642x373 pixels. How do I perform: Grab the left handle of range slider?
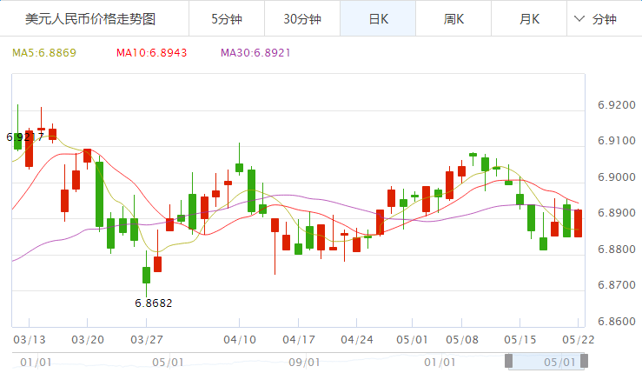[508, 361]
